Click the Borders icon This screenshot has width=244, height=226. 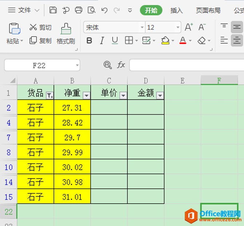pyautogui.click(x=129, y=40)
